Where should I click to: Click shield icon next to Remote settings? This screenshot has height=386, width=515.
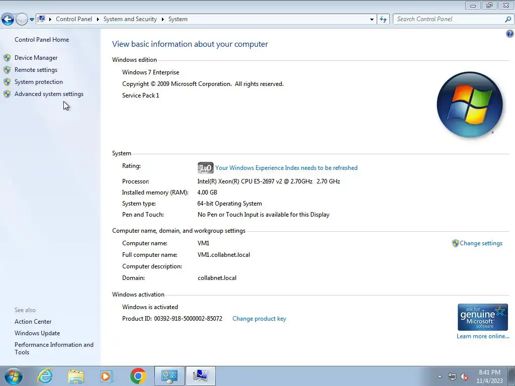click(x=7, y=70)
